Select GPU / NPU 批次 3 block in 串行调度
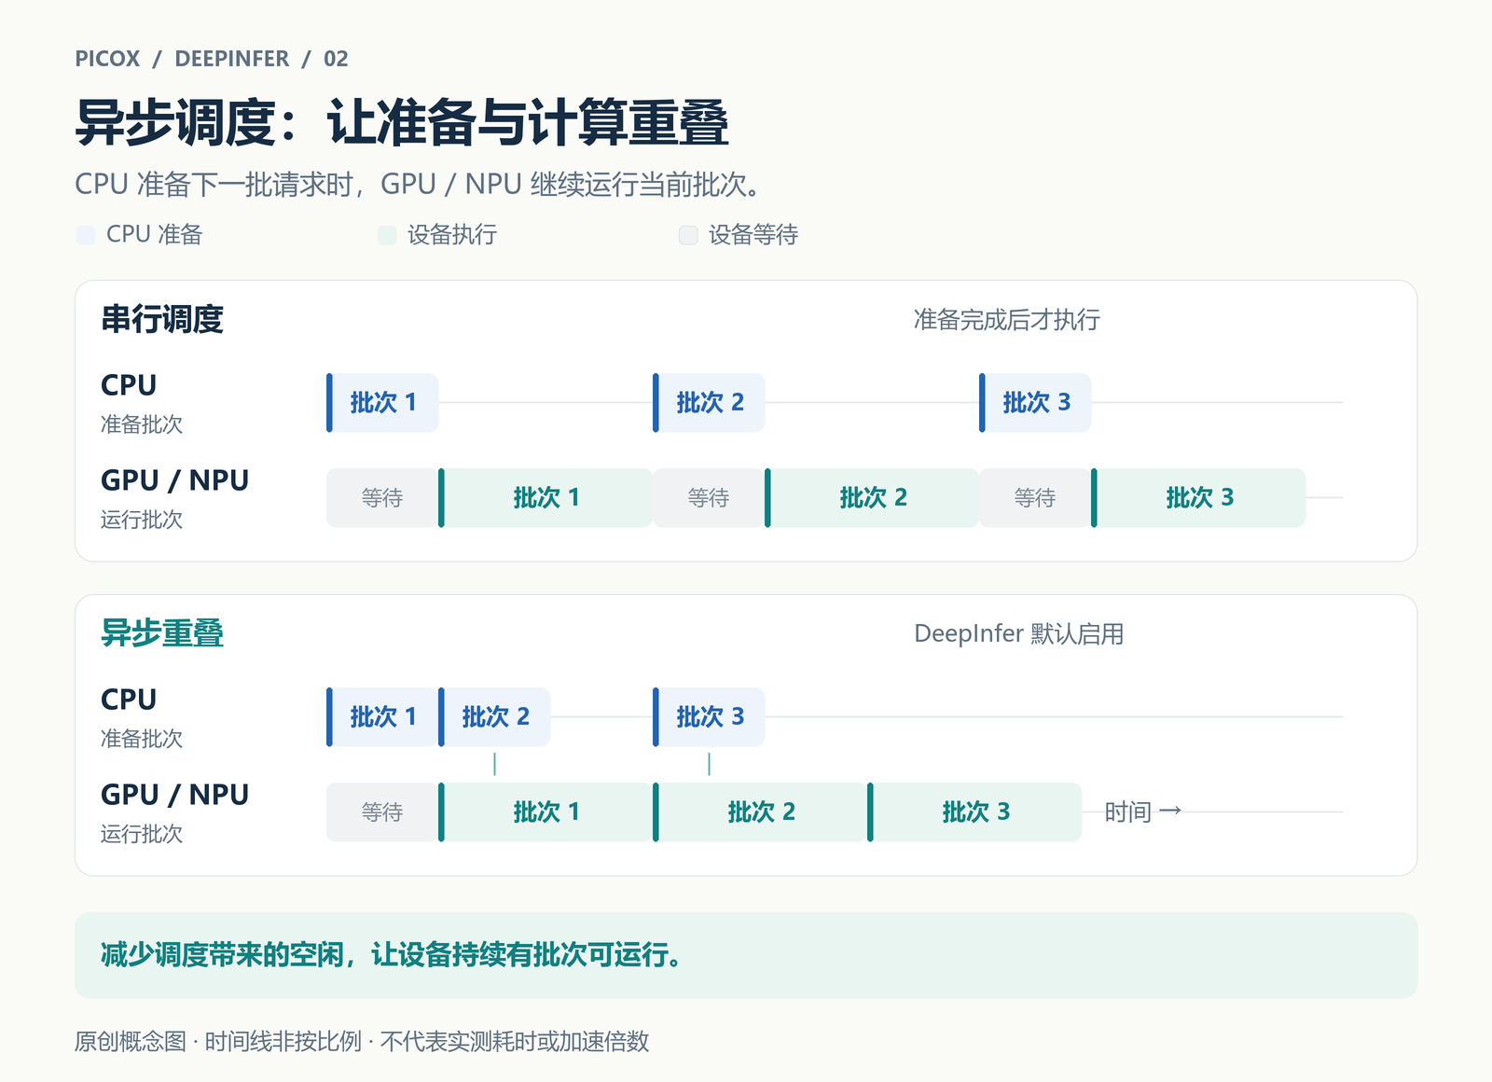1492x1082 pixels. coord(1198,498)
